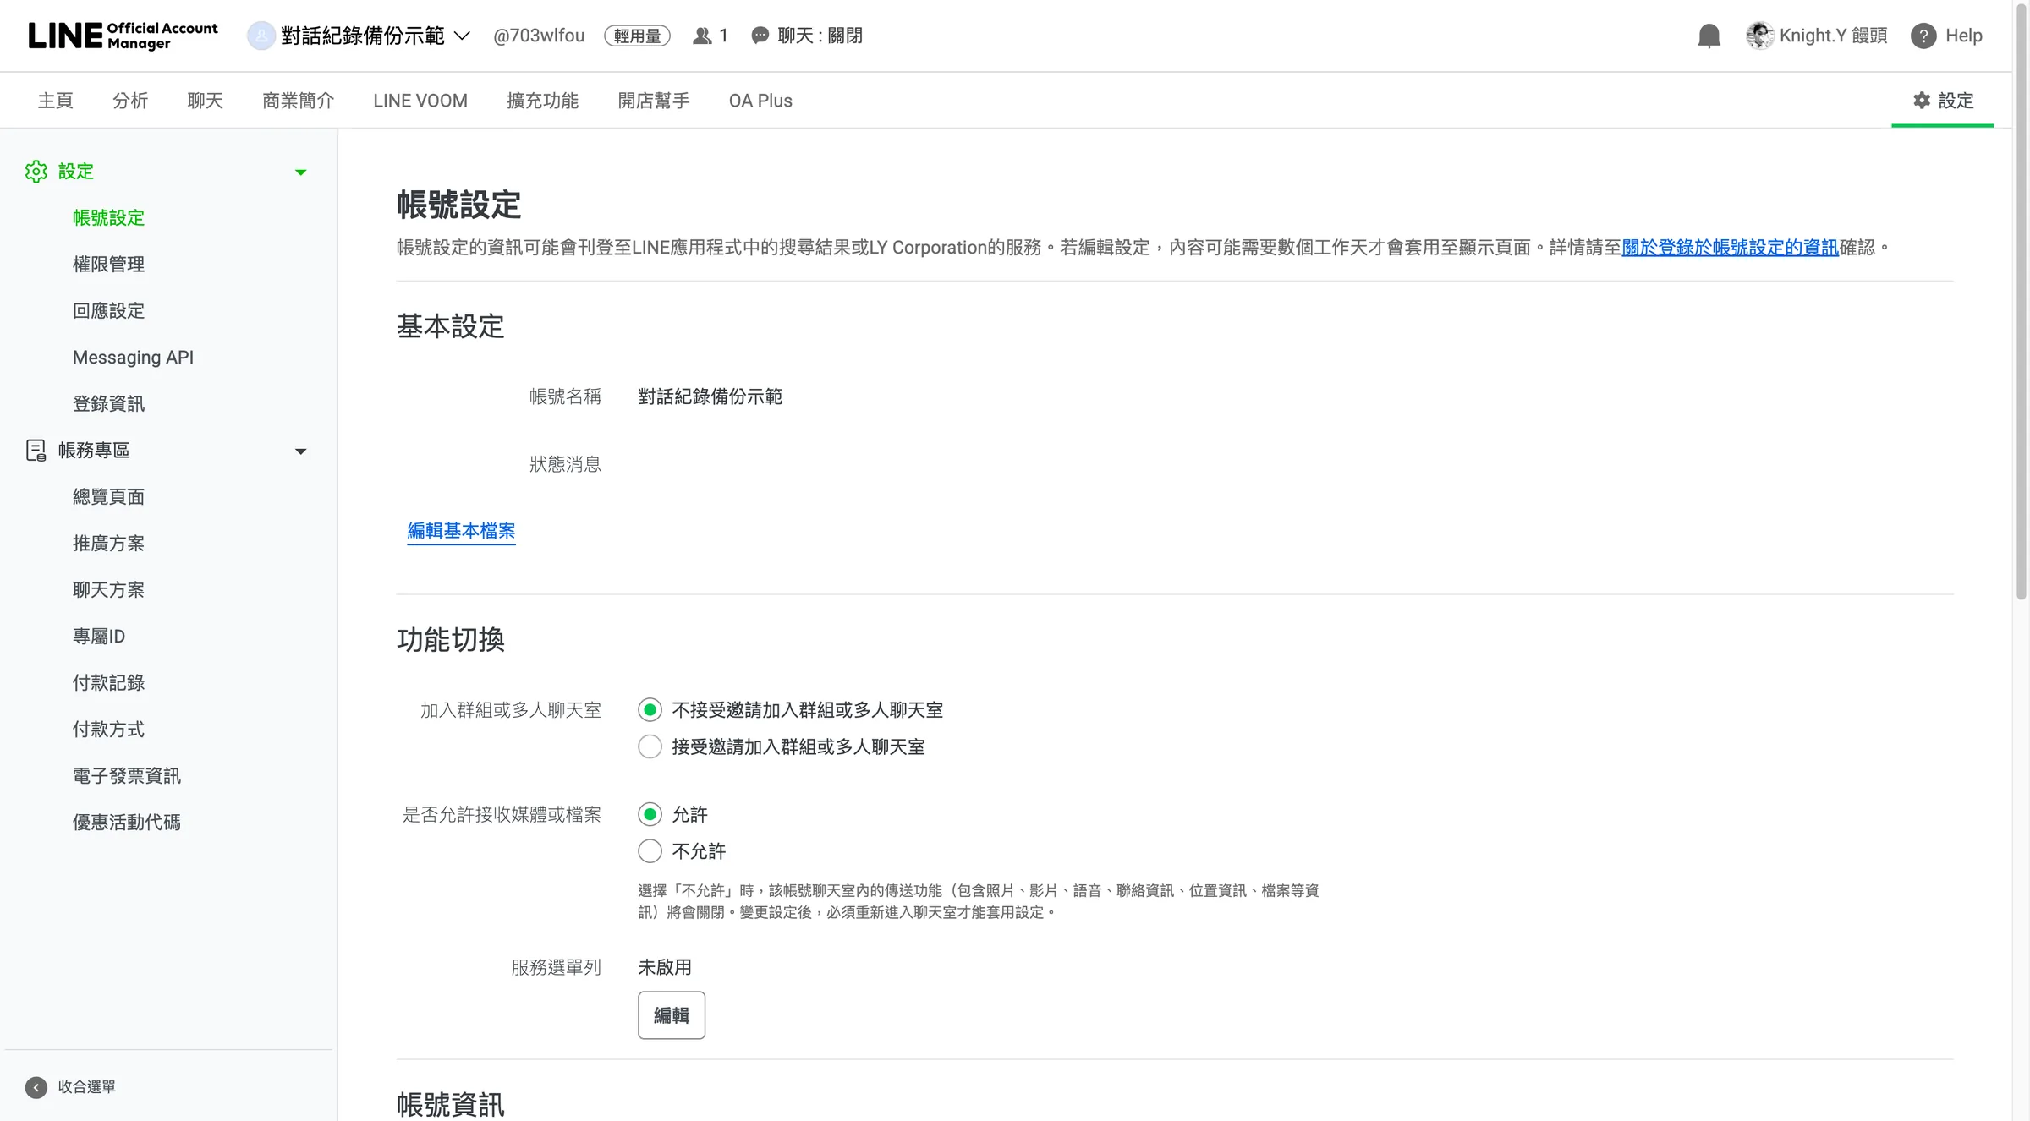Go to the 主頁 tab
The width and height of the screenshot is (2030, 1121).
(55, 101)
